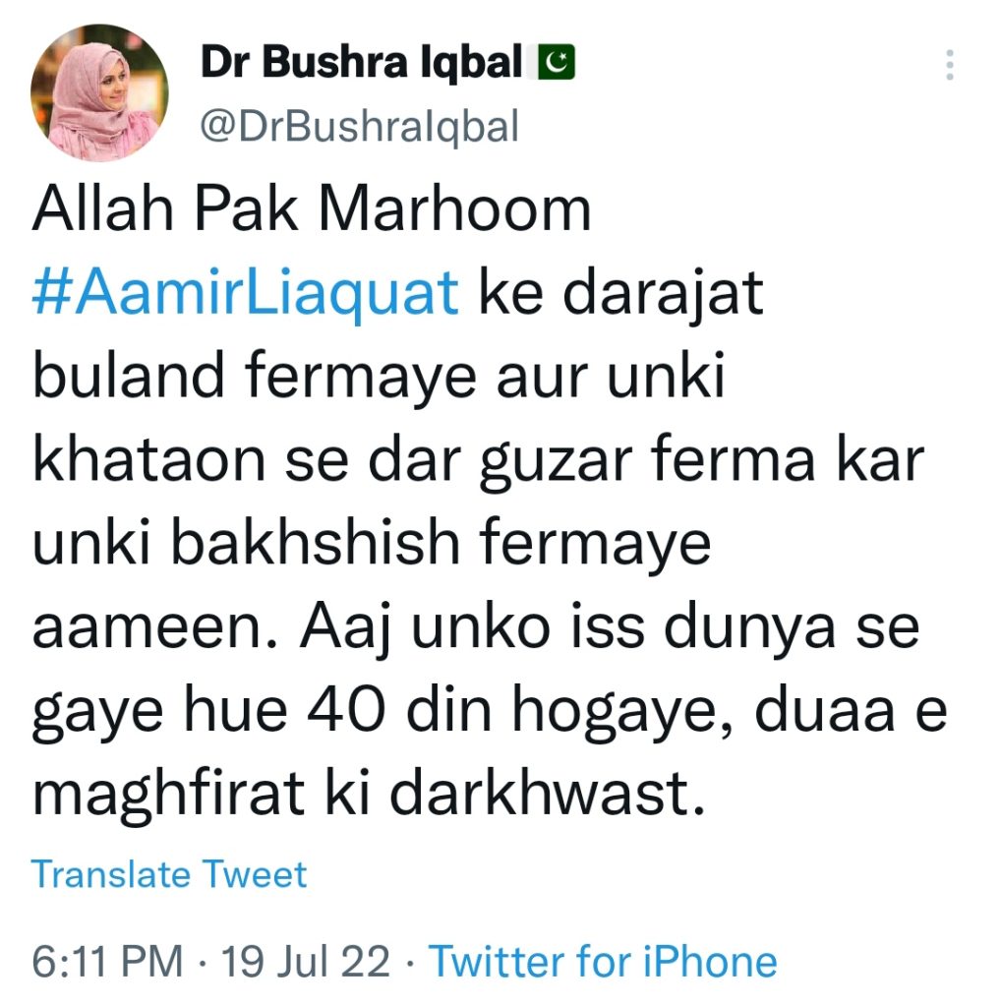Viewport: 1001px width, 1007px height.
Task: Click the tweet line 'Allah Pak Marhoom'
Action: [x=312, y=209]
